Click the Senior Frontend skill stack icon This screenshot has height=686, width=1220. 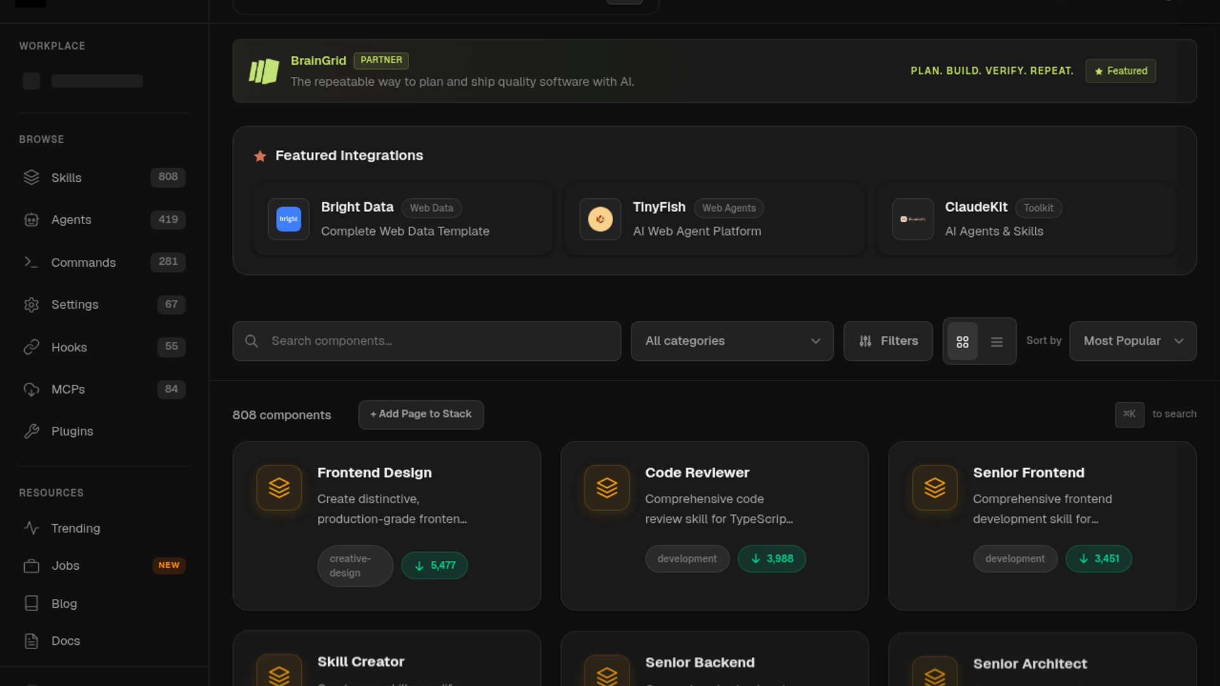coord(935,488)
